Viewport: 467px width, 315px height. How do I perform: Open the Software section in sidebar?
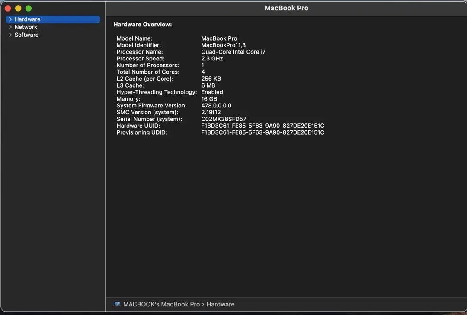click(26, 35)
